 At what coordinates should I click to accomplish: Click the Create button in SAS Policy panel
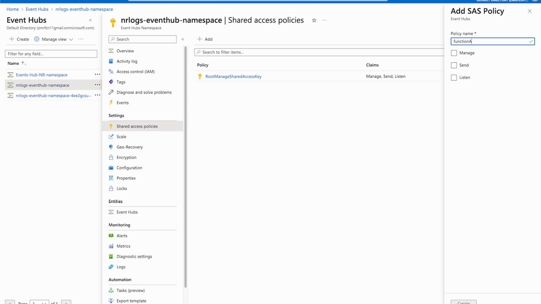coord(464,302)
